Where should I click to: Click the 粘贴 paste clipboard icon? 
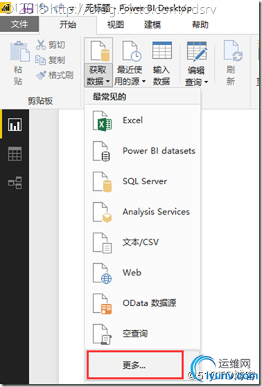(x=20, y=51)
